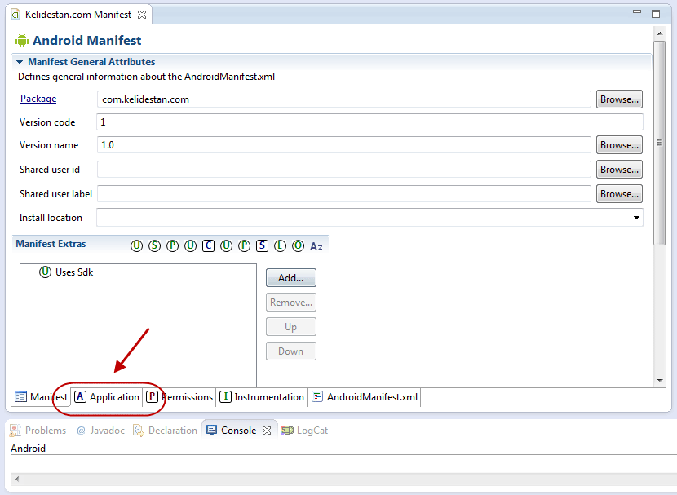This screenshot has width=677, height=495.
Task: Collapse the Manifest General Attributes section
Action: 20,62
